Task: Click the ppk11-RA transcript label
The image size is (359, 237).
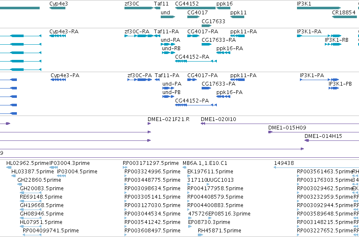Action: (x=243, y=31)
